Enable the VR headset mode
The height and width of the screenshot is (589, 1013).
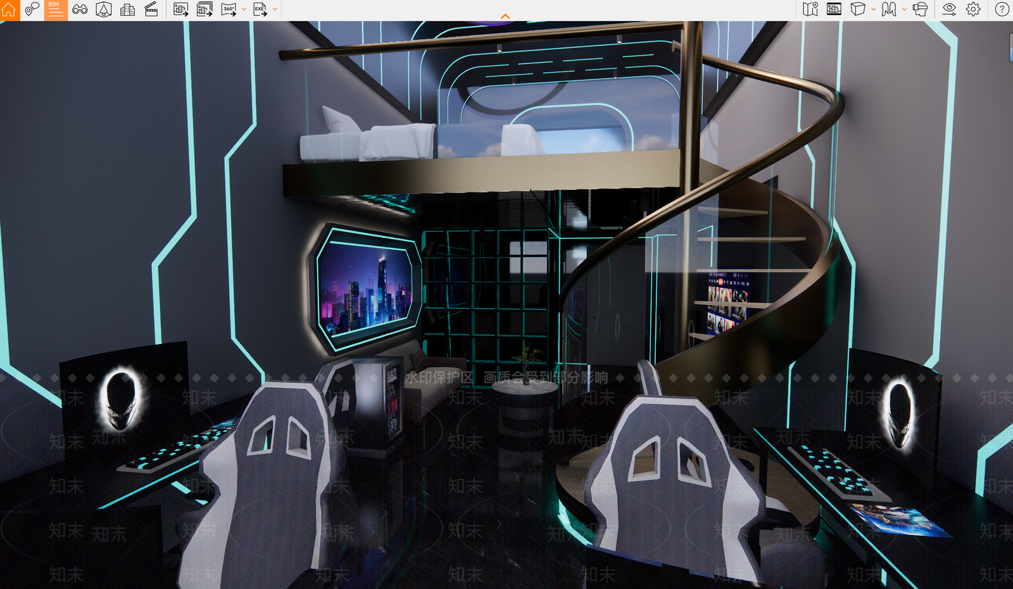921,9
